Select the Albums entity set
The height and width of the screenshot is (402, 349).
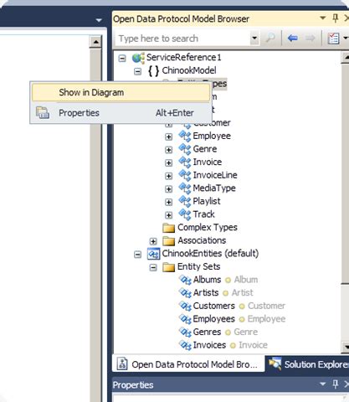click(207, 280)
